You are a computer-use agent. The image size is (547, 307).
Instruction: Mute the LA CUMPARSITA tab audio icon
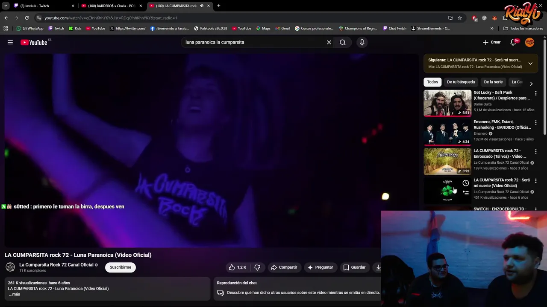click(201, 6)
